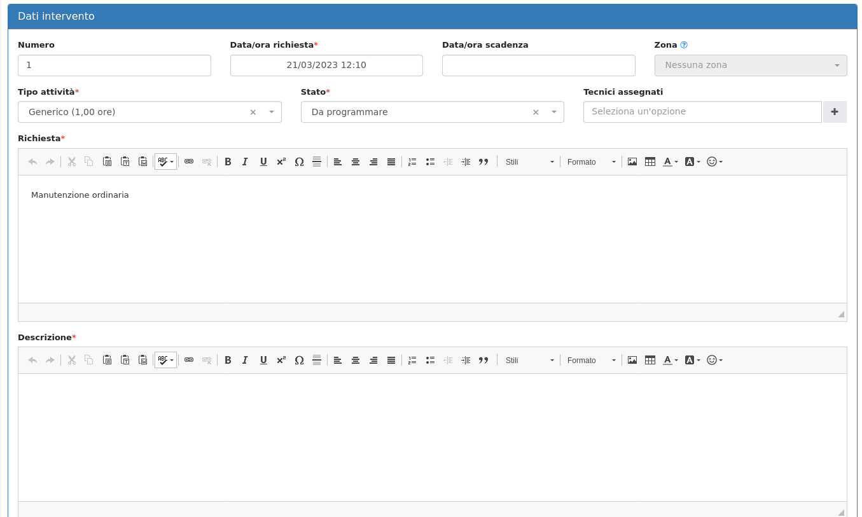This screenshot has width=862, height=517.
Task: Open text color picker in Richiesta editor
Action: [x=671, y=162]
